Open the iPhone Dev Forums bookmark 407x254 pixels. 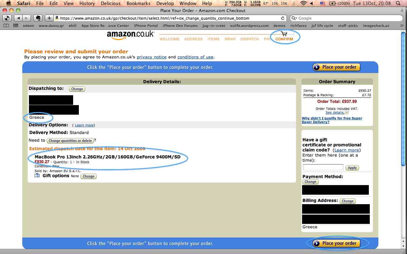pos(180,26)
